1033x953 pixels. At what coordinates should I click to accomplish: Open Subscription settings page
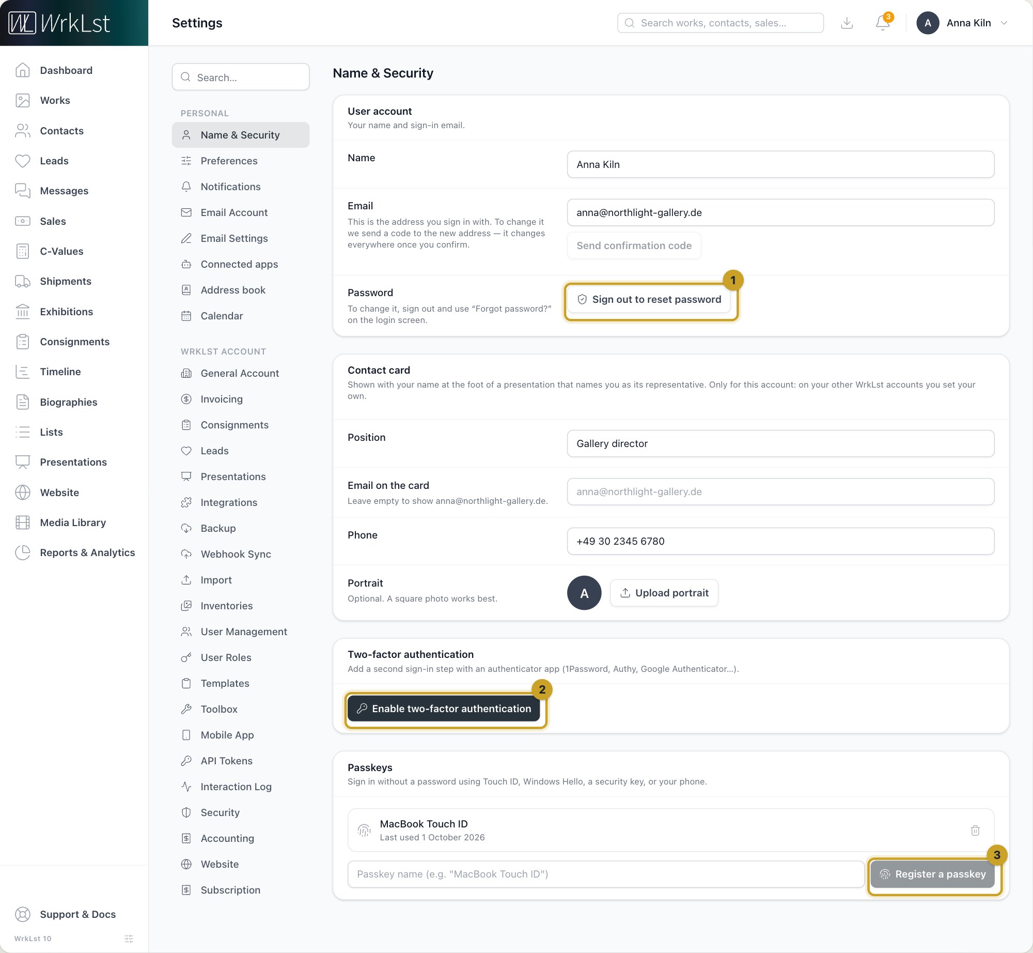[241, 890]
